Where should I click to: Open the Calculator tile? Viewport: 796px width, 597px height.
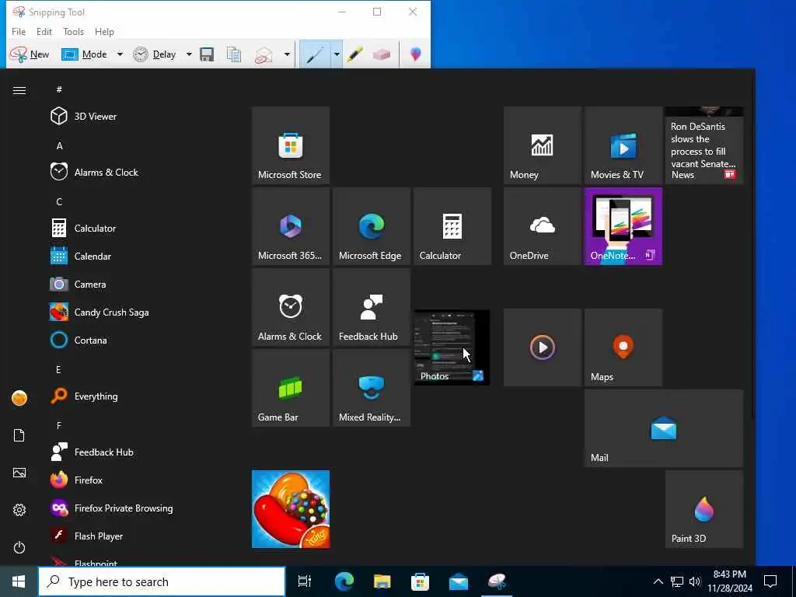(452, 226)
